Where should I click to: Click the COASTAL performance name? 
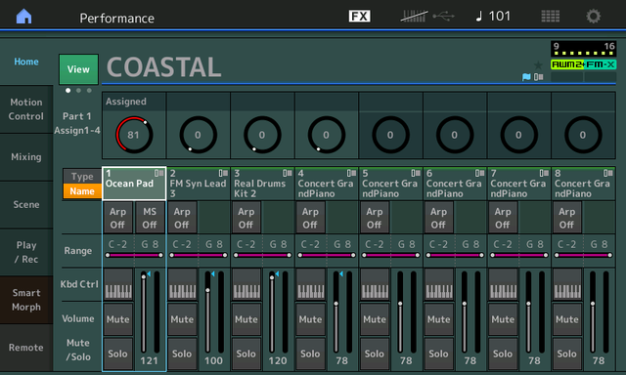click(163, 67)
